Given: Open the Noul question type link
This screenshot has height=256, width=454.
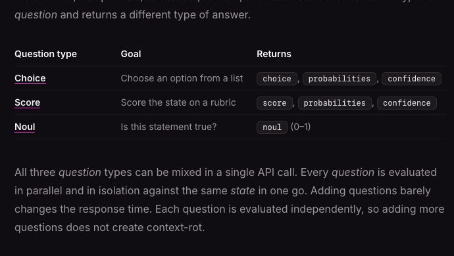Looking at the screenshot, I should coord(25,127).
